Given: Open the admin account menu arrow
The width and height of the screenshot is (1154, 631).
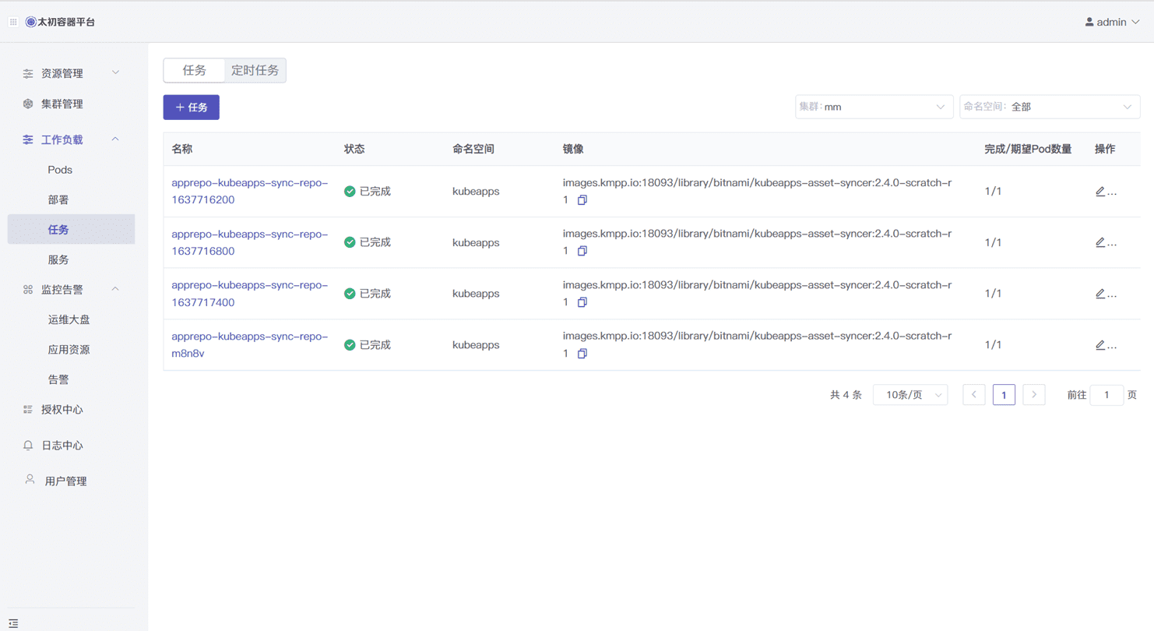Looking at the screenshot, I should click(x=1135, y=22).
